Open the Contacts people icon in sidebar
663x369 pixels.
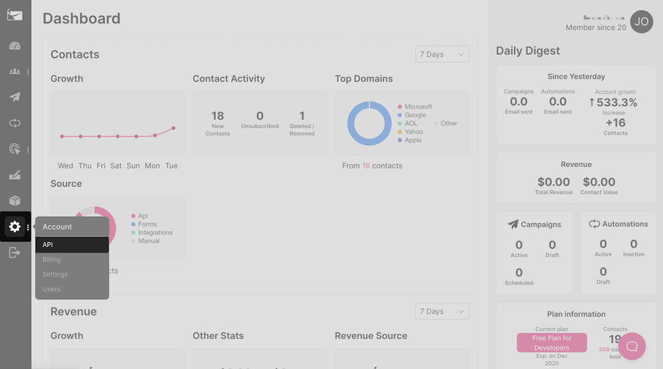click(15, 72)
